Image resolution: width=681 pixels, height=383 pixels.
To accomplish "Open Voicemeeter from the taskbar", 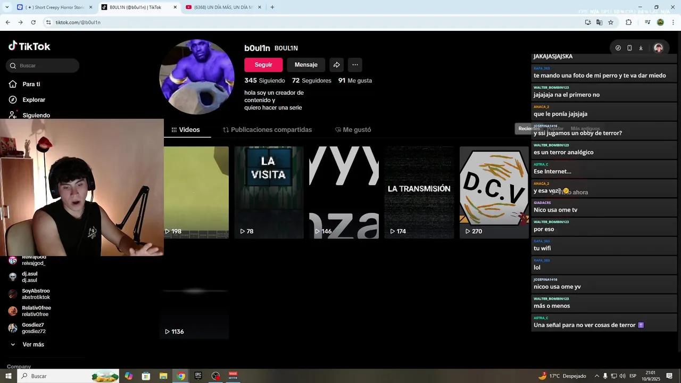I will (x=233, y=376).
